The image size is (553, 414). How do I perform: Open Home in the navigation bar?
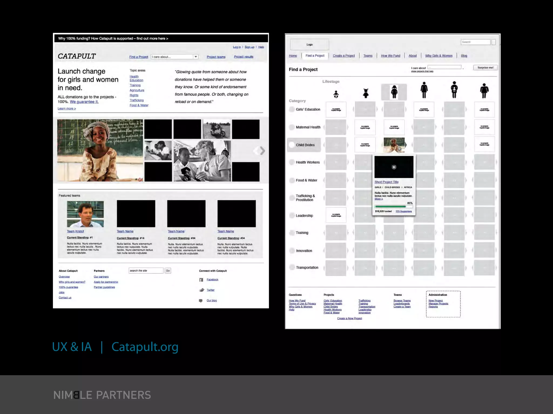point(293,56)
